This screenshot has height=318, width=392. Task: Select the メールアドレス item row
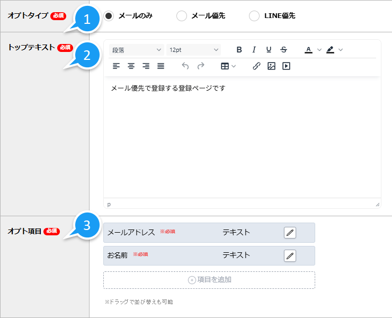(x=209, y=233)
